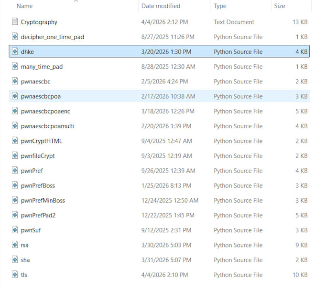Click the pwnaescbcpoamulti file icon
Image resolution: width=325 pixels, height=287 pixels.
15,126
